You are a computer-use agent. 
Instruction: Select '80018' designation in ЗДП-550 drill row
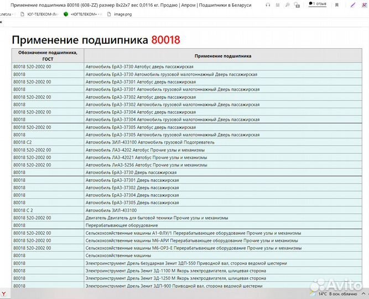tap(48, 263)
